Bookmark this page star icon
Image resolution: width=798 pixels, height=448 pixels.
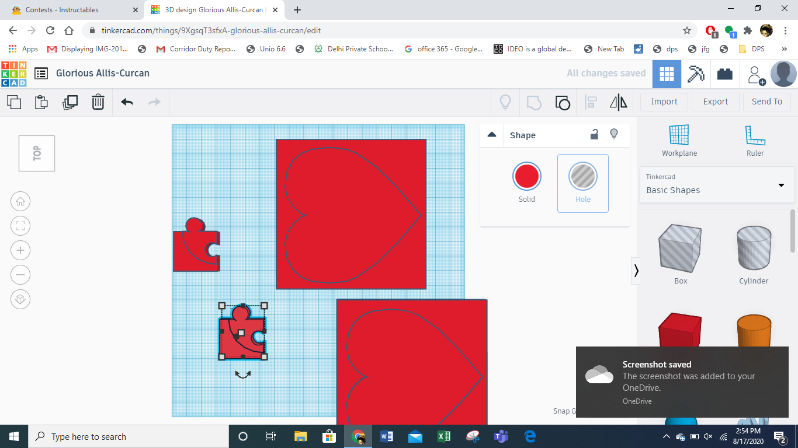pos(687,30)
